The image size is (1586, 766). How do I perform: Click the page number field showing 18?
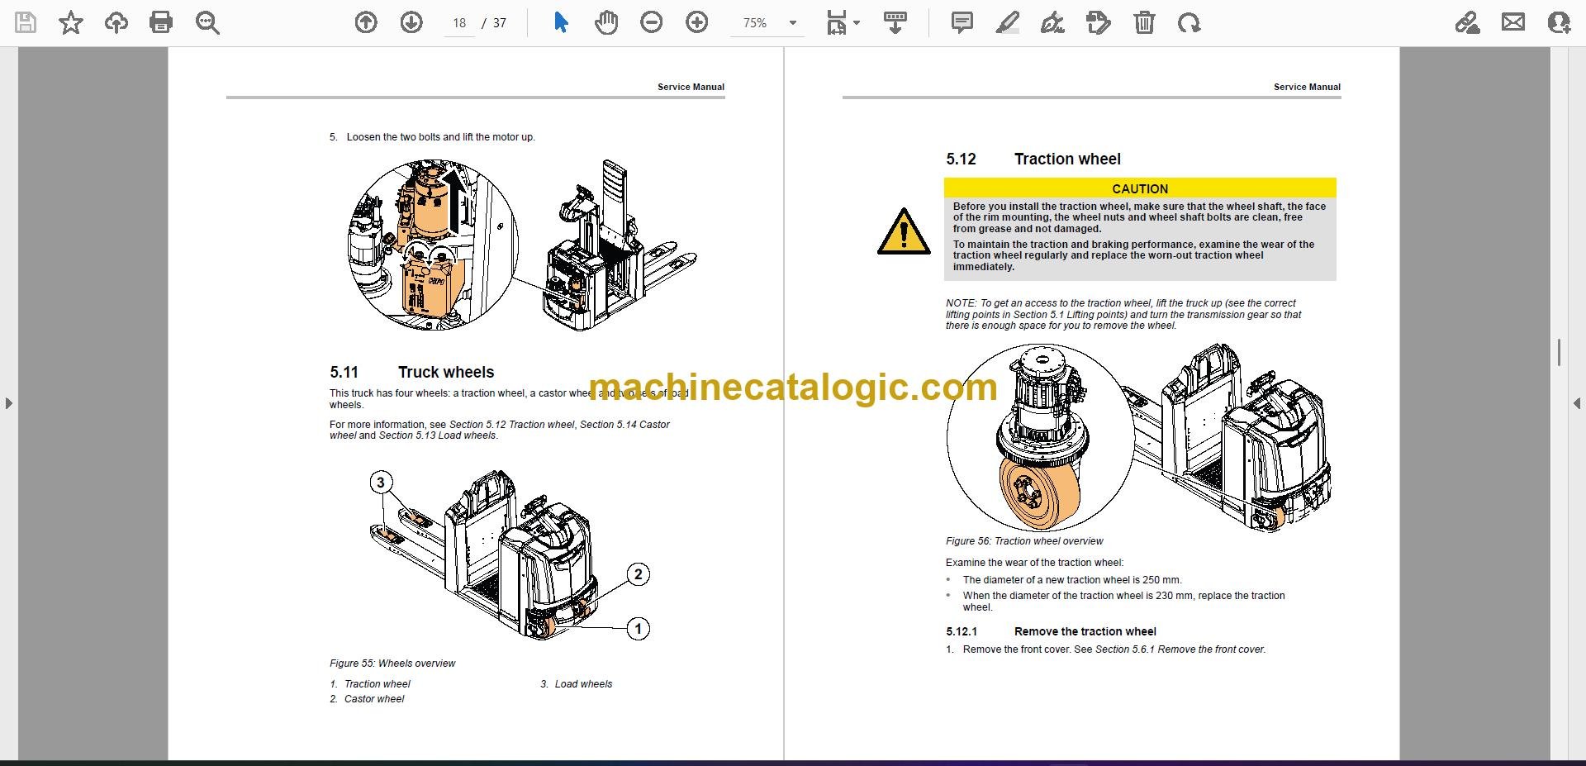(x=460, y=23)
